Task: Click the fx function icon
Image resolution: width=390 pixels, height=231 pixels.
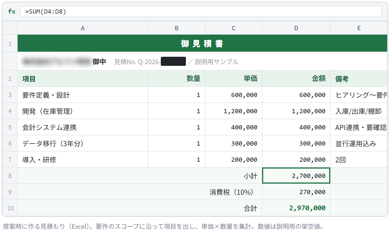Action: click(x=12, y=11)
